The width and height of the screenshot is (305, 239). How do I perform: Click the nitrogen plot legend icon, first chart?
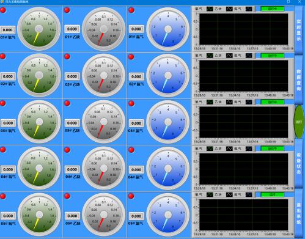(x=249, y=9)
